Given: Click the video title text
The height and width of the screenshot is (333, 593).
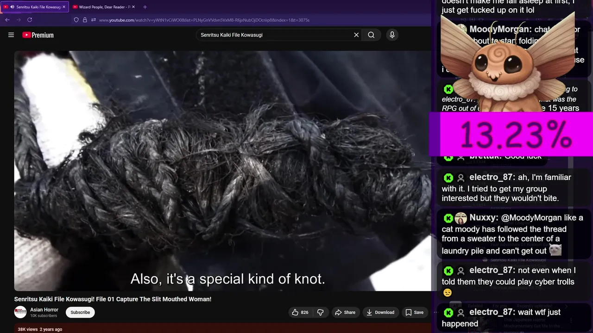Looking at the screenshot, I should 113,299.
